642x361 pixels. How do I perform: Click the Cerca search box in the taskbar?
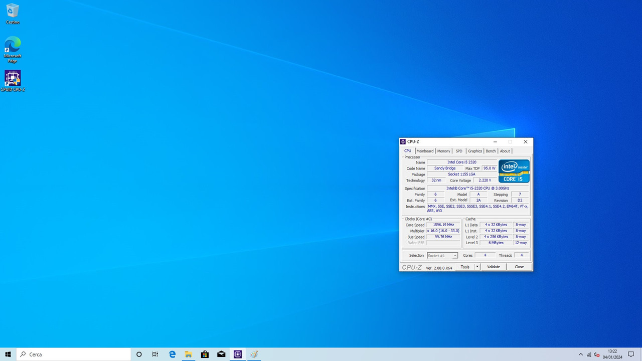point(74,354)
